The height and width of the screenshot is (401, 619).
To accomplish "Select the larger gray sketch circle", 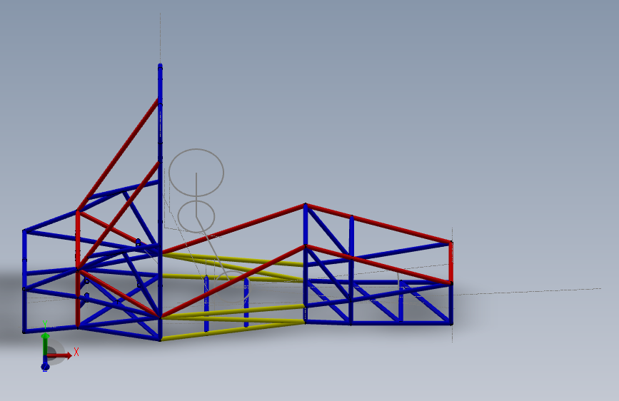I will pyautogui.click(x=196, y=173).
